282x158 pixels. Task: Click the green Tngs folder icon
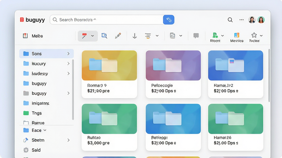(26, 113)
